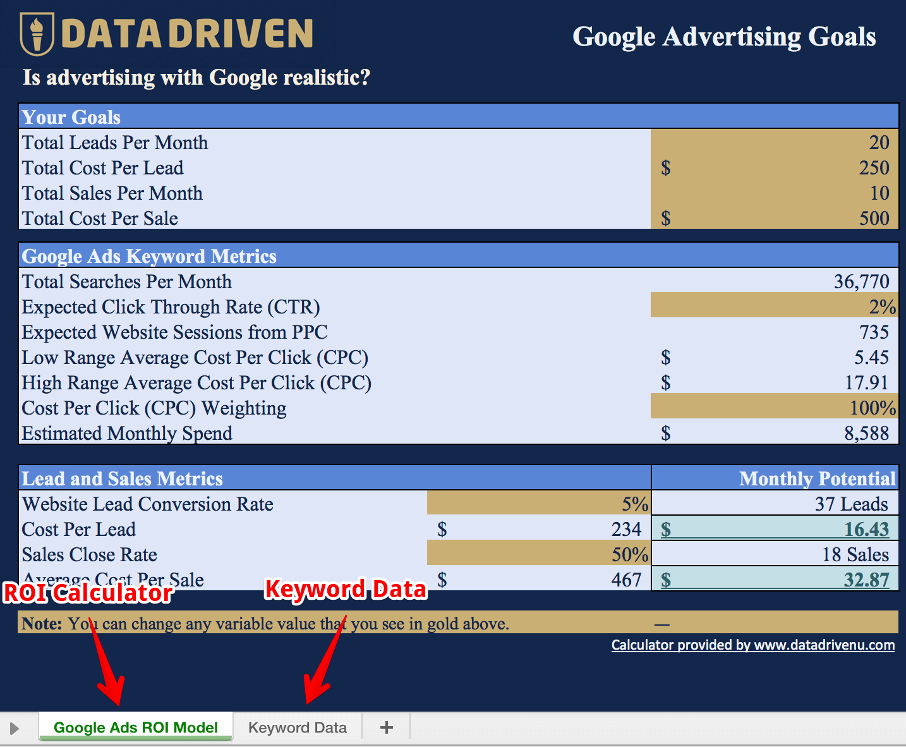Click the Estimated Monthly Spend label
Screen dimensions: 906x747
pos(127,434)
